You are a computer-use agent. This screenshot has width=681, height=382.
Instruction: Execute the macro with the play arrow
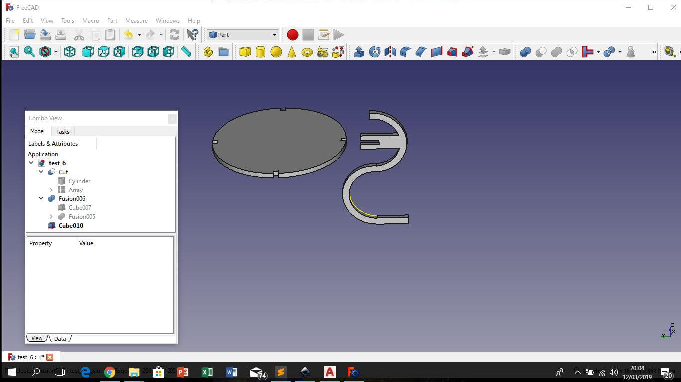pos(339,35)
